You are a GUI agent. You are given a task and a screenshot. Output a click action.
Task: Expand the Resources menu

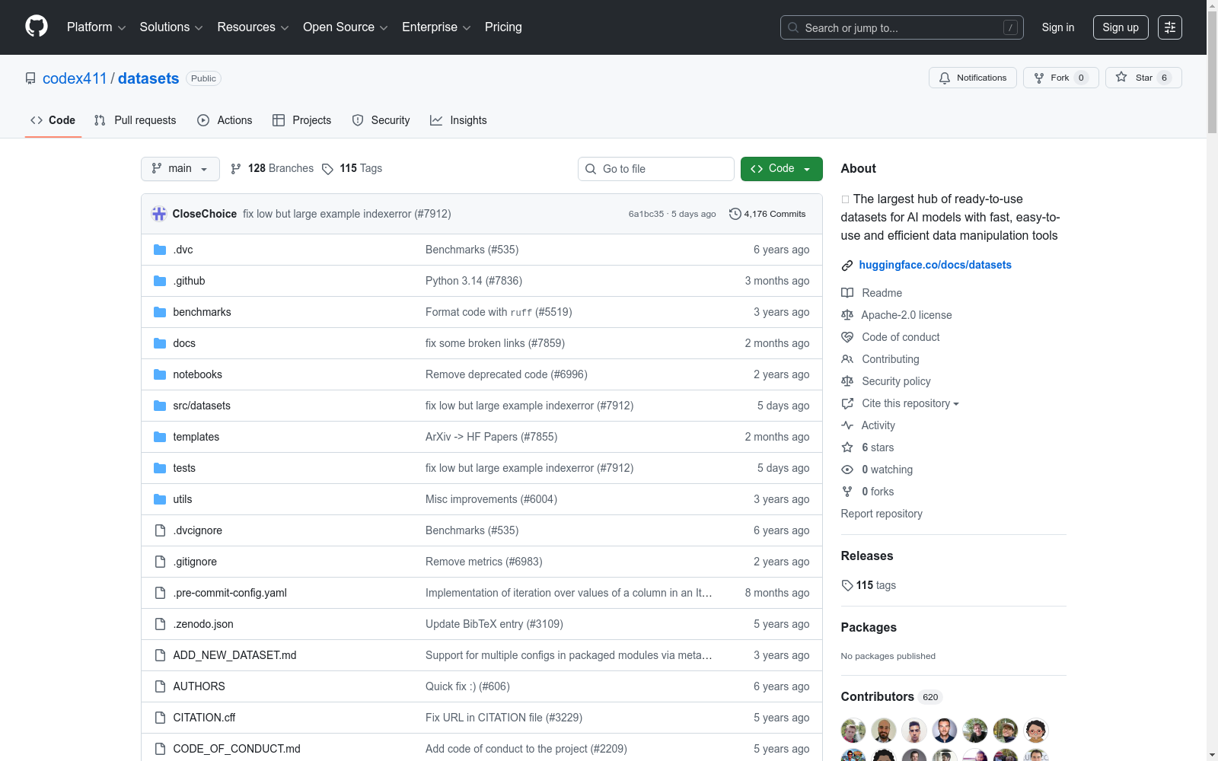tap(253, 27)
